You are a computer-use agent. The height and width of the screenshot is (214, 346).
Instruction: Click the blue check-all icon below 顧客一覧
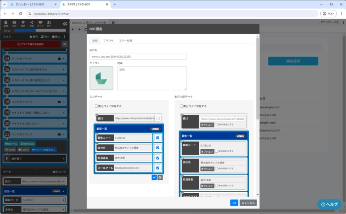pos(154,177)
